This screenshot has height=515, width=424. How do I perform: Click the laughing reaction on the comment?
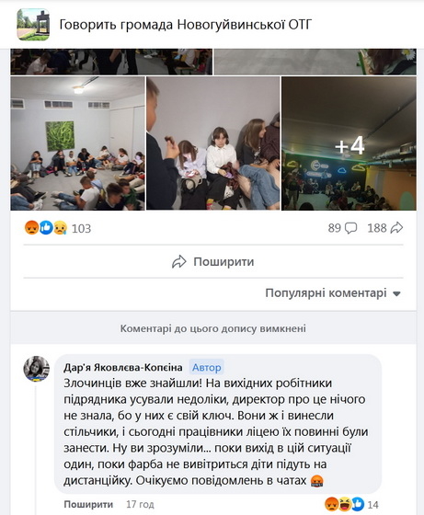pyautogui.click(x=345, y=504)
